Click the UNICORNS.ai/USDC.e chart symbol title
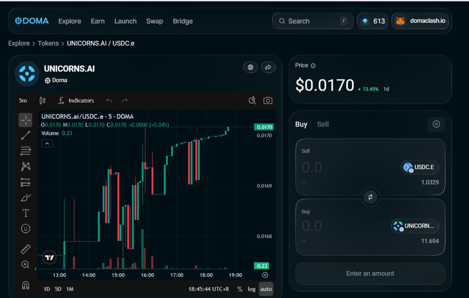This screenshot has height=298, width=469. (x=87, y=117)
